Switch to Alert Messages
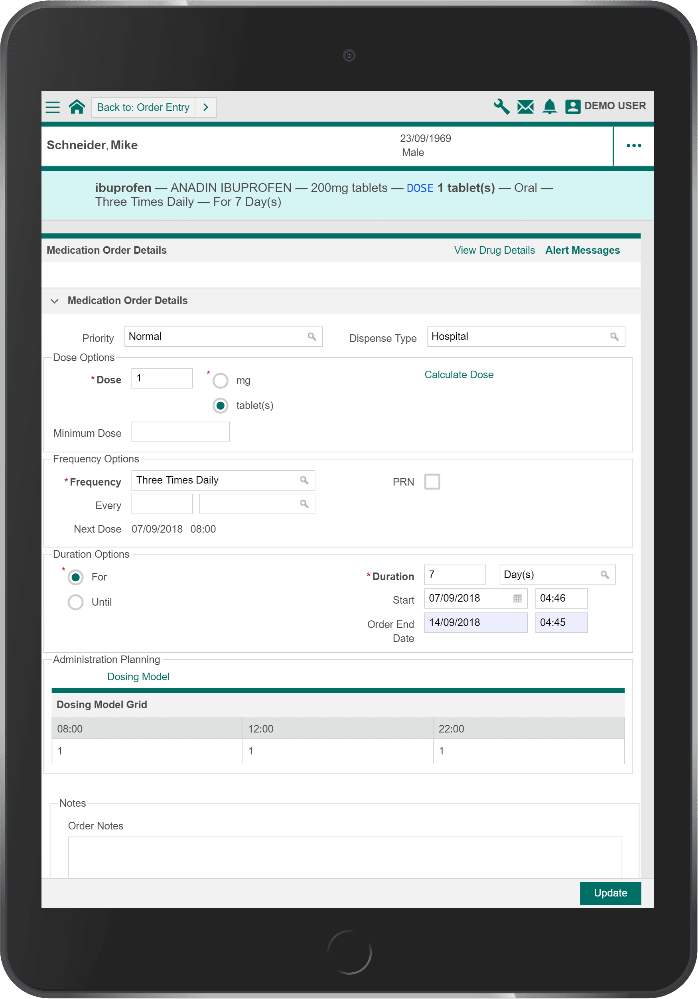The image size is (698, 999). 582,250
